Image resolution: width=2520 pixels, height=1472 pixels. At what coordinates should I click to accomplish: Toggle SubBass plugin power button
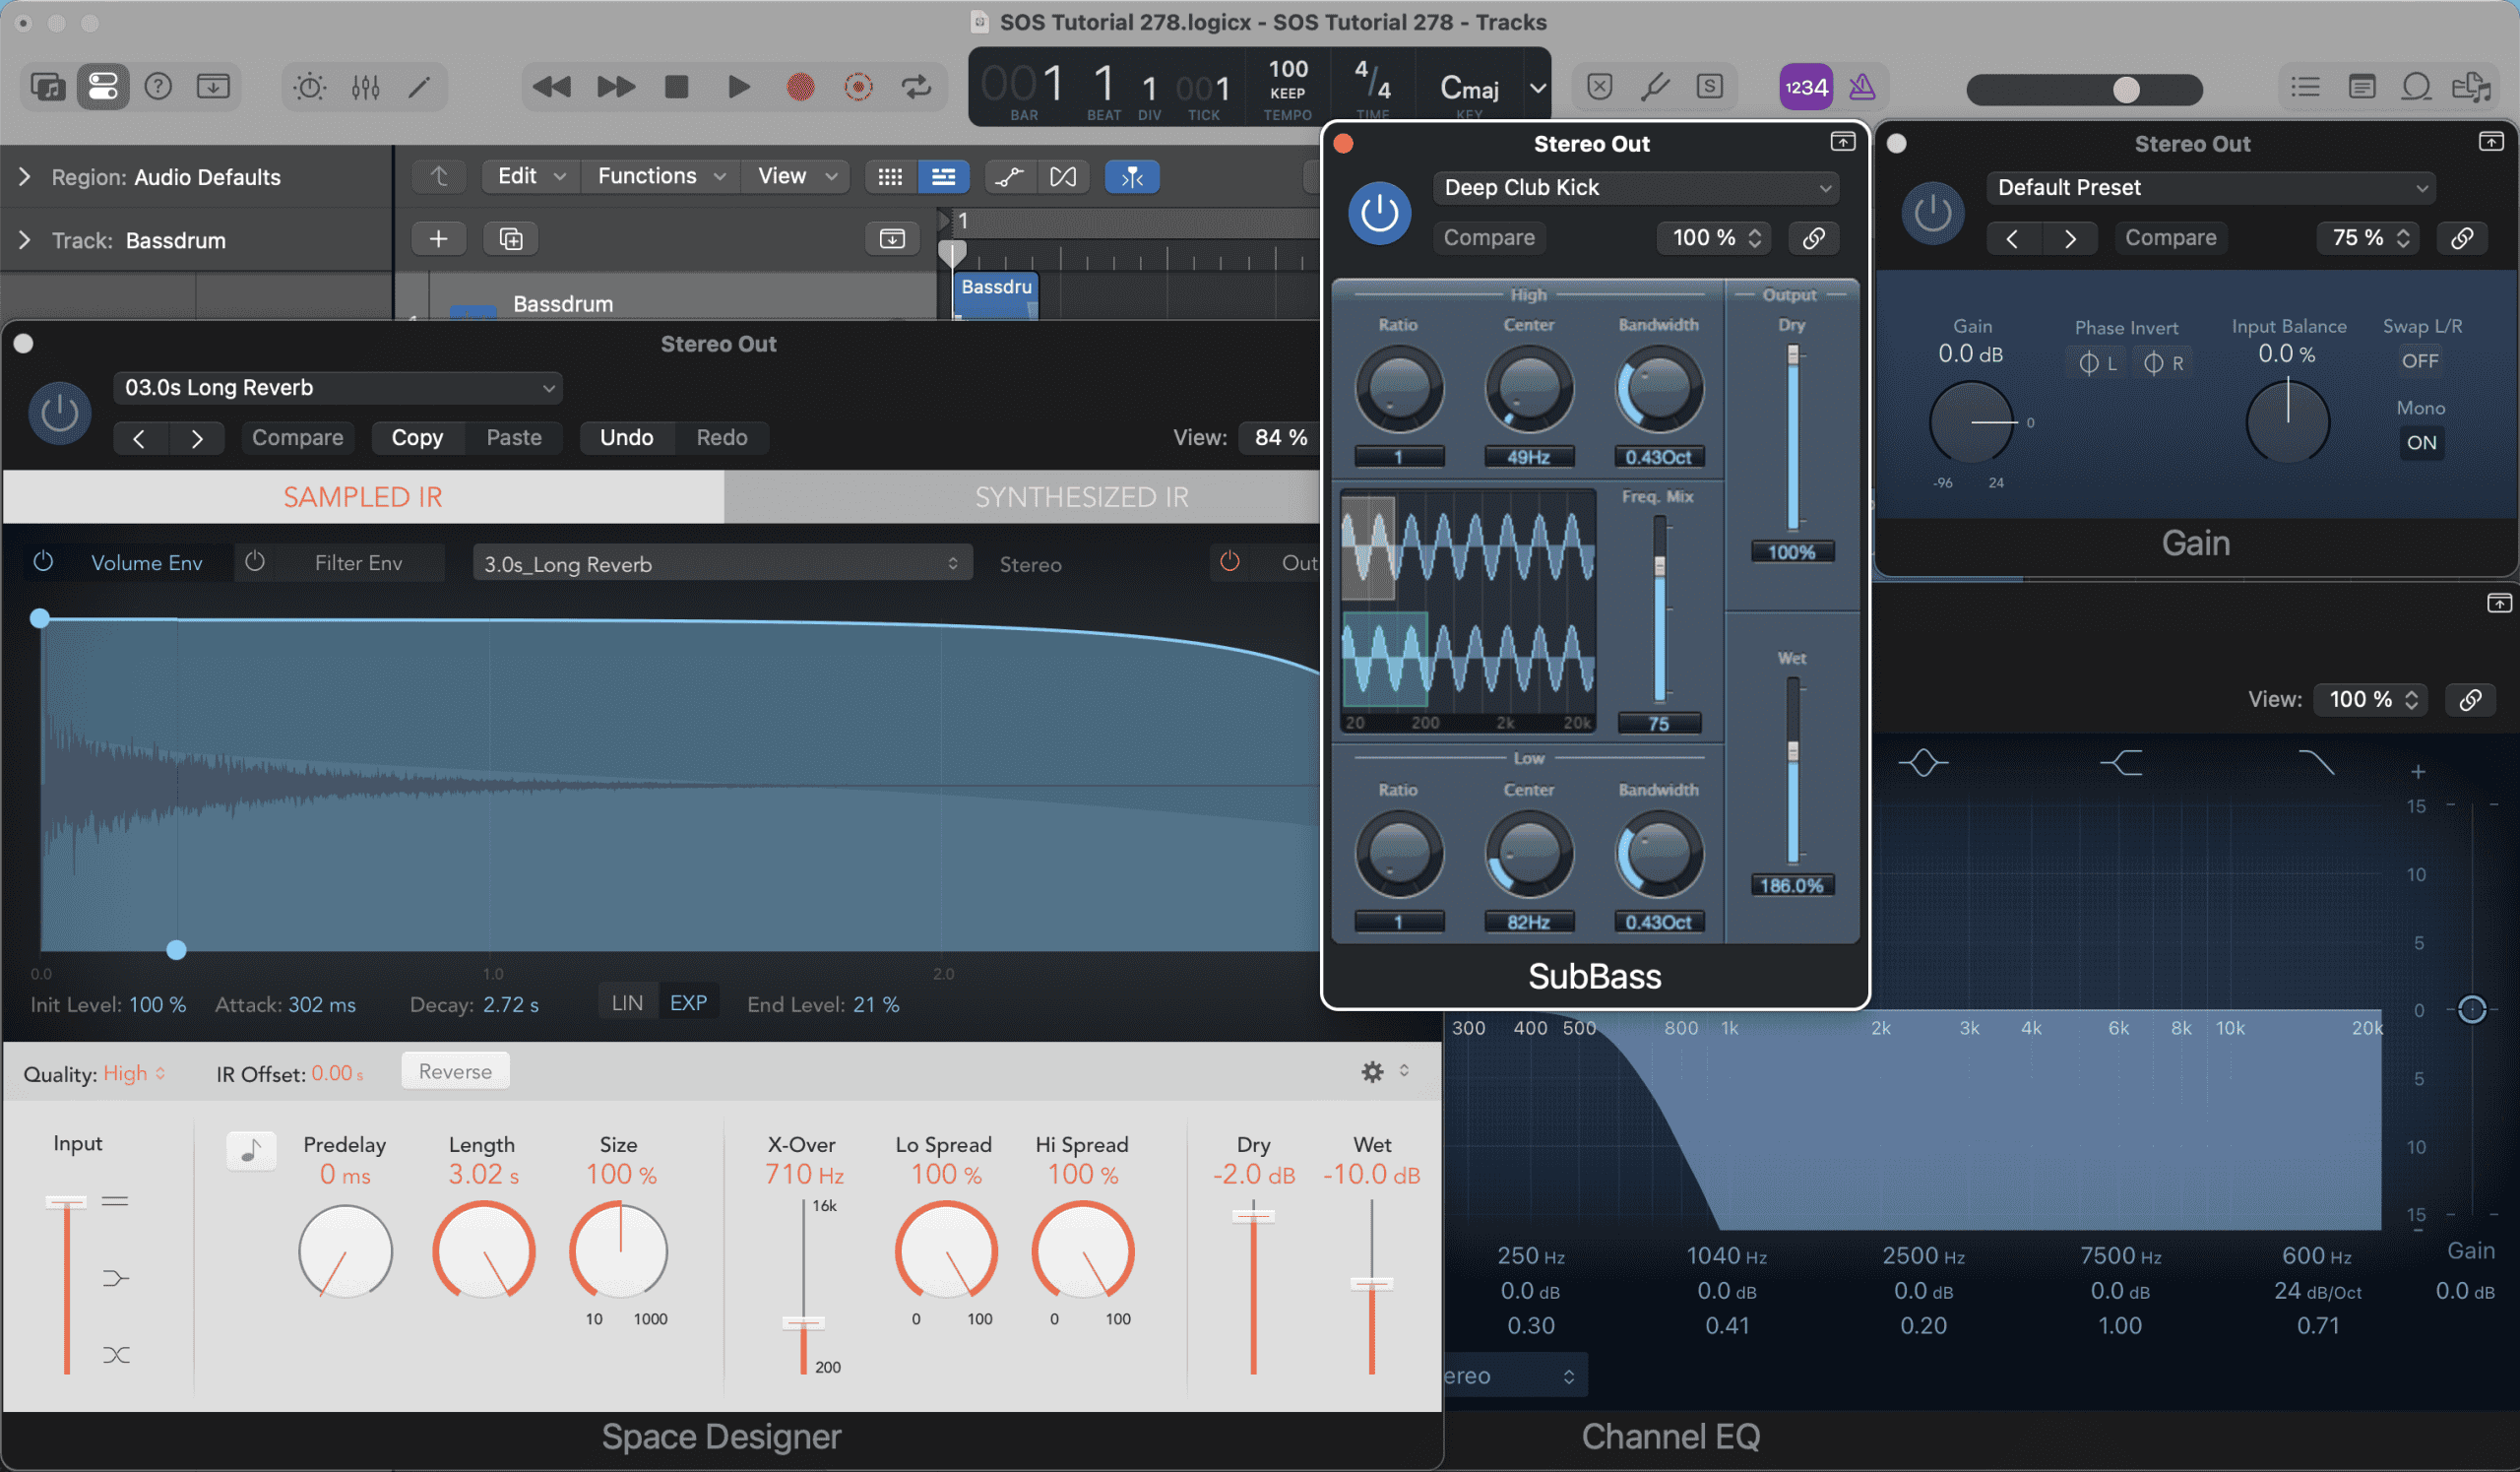[1379, 213]
